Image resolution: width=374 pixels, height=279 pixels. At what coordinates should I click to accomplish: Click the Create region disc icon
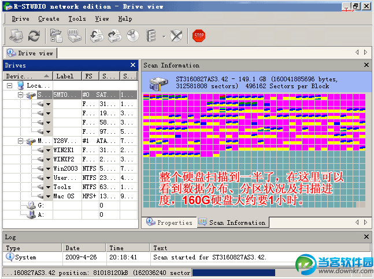(133, 36)
